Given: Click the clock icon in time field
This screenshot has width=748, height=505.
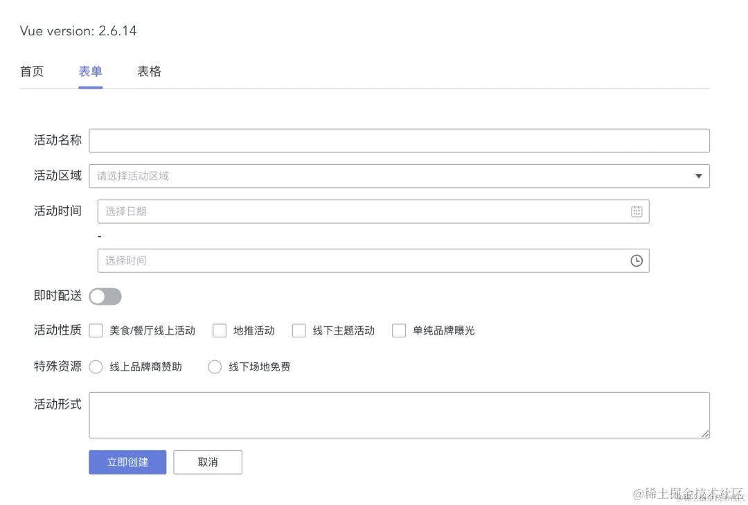Looking at the screenshot, I should tap(636, 260).
